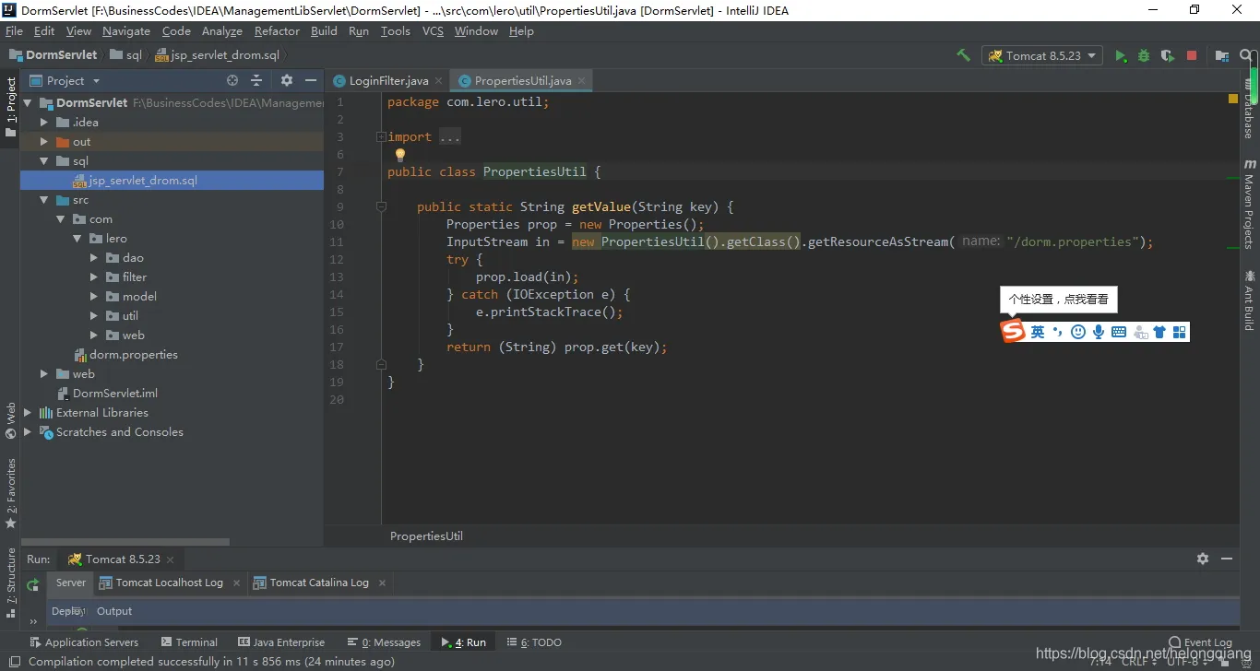
Task: Click Sogou toolbox grid icon
Action: click(x=1180, y=332)
